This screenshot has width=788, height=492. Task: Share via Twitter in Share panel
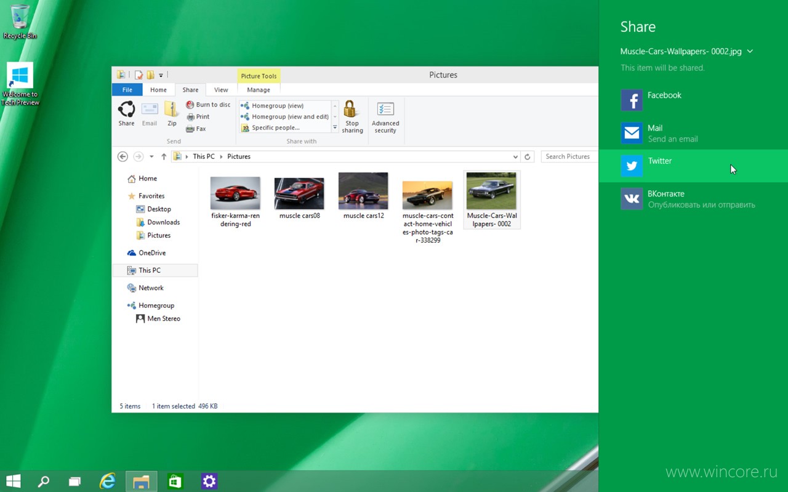pyautogui.click(x=693, y=166)
